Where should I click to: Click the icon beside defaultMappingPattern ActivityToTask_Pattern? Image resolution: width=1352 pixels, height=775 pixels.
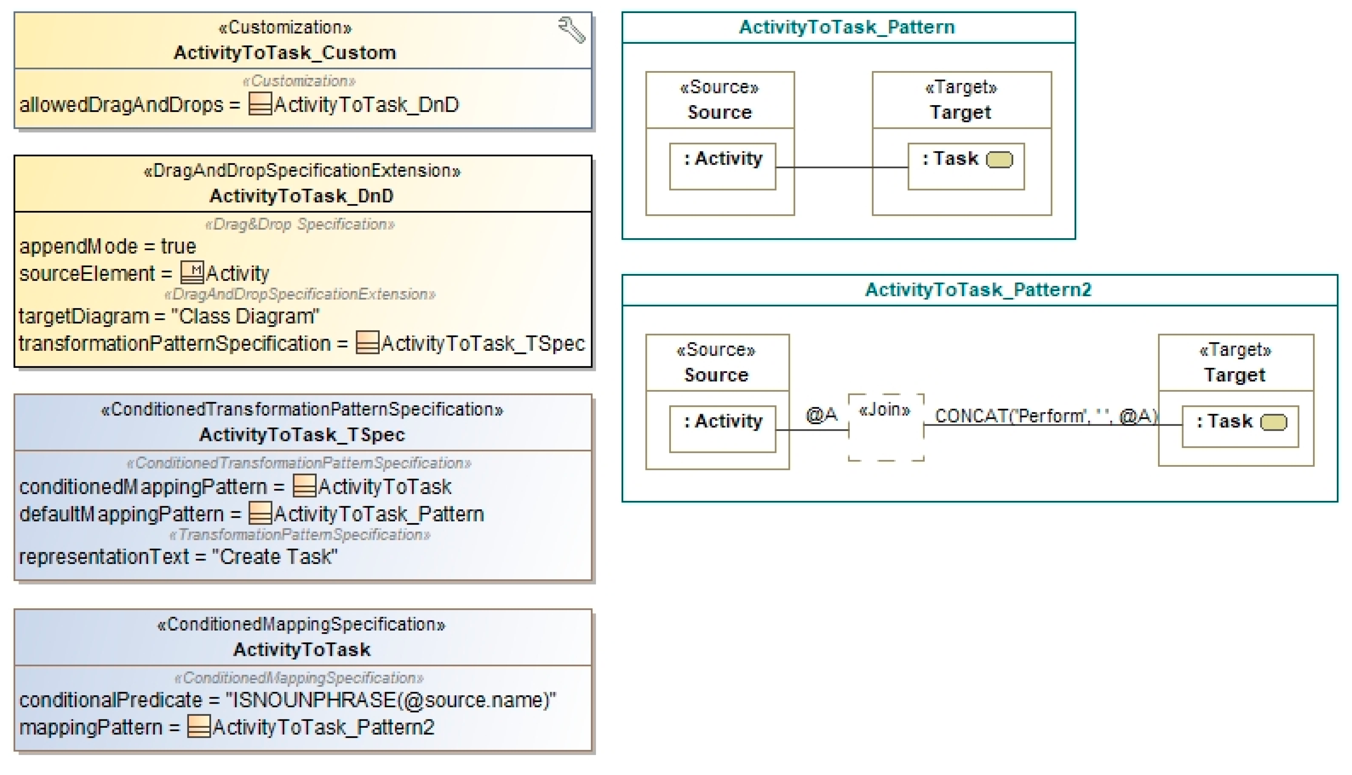click(260, 513)
